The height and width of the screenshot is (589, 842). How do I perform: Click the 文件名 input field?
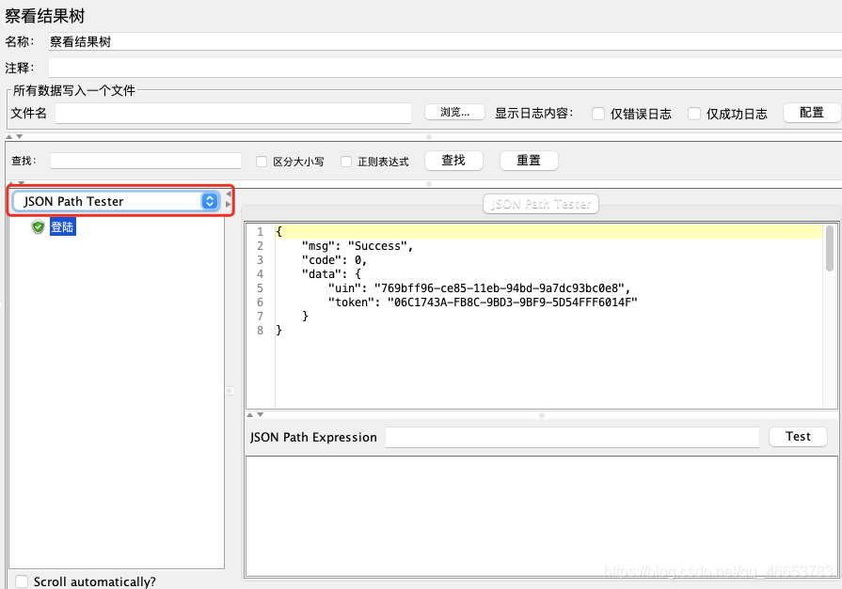point(233,113)
